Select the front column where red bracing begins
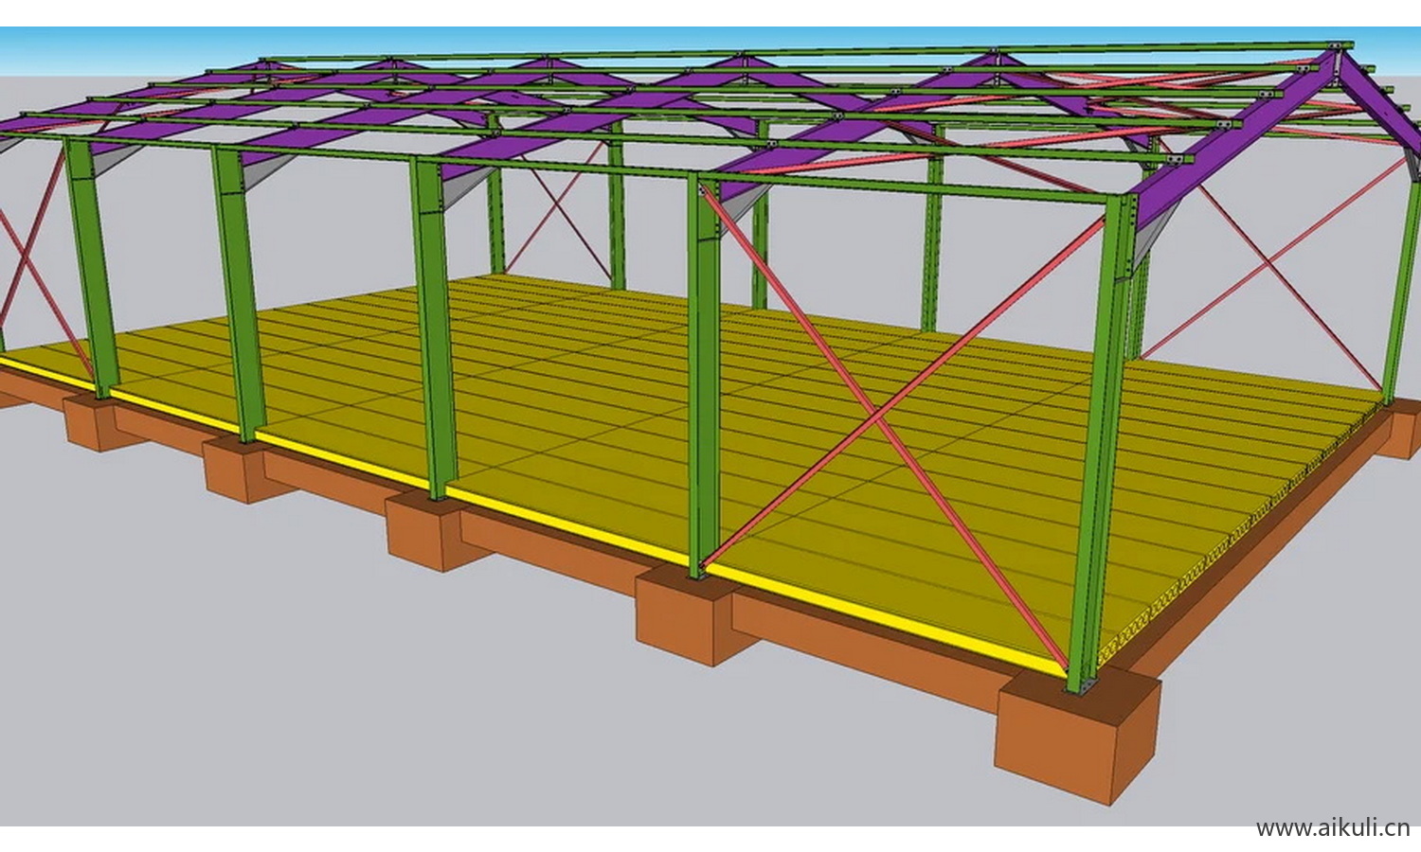Viewport: 1421px width, 852px height. point(702,379)
